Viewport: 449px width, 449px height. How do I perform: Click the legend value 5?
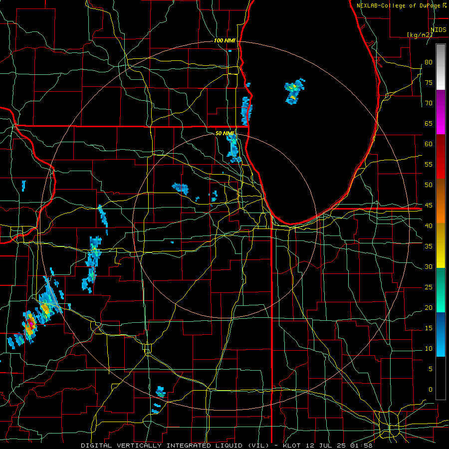pos(431,369)
